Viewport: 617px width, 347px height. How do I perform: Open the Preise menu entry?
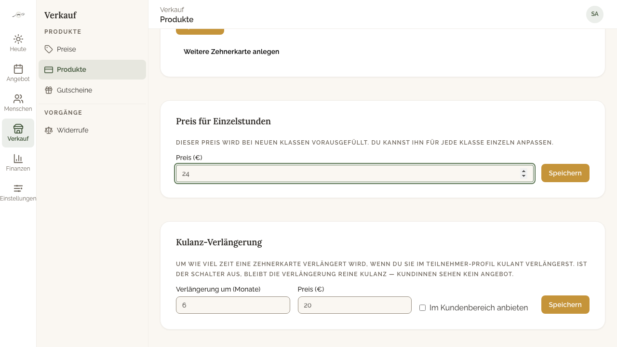click(92, 49)
